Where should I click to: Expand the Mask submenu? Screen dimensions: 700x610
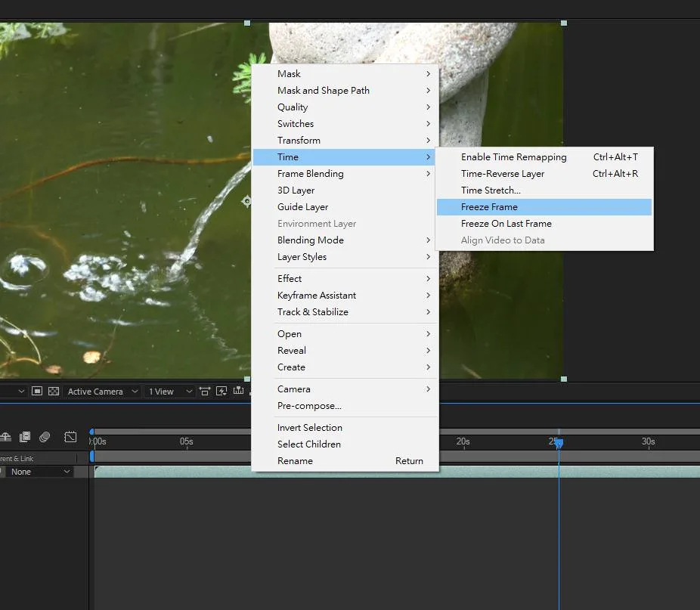coord(345,73)
